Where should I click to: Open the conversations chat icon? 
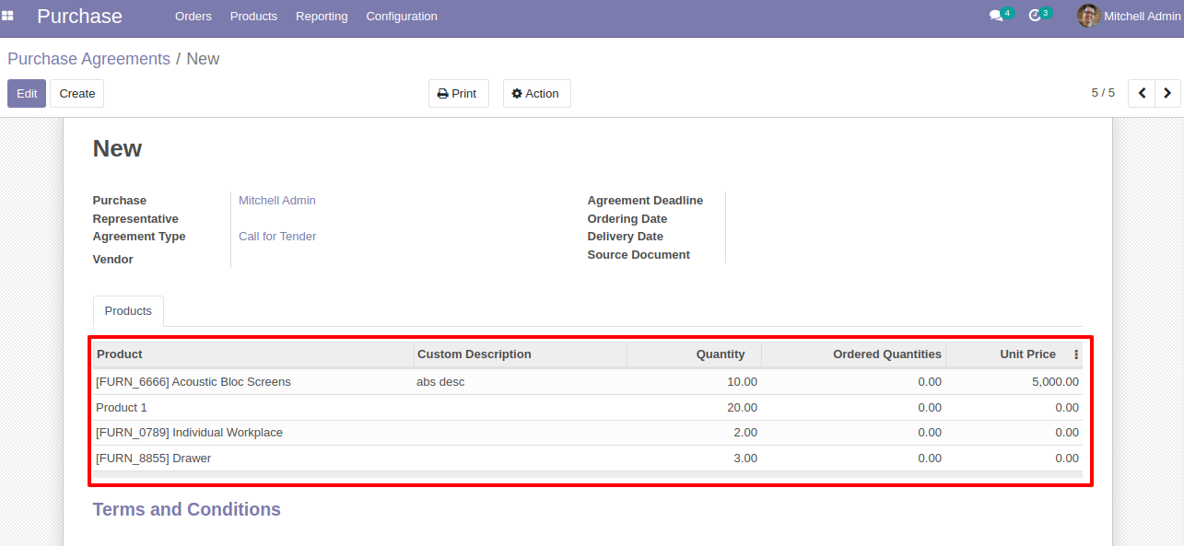pos(995,16)
